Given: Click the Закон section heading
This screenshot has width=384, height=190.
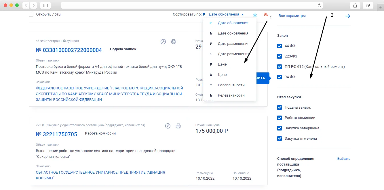Looking at the screenshot, I should [282, 36].
